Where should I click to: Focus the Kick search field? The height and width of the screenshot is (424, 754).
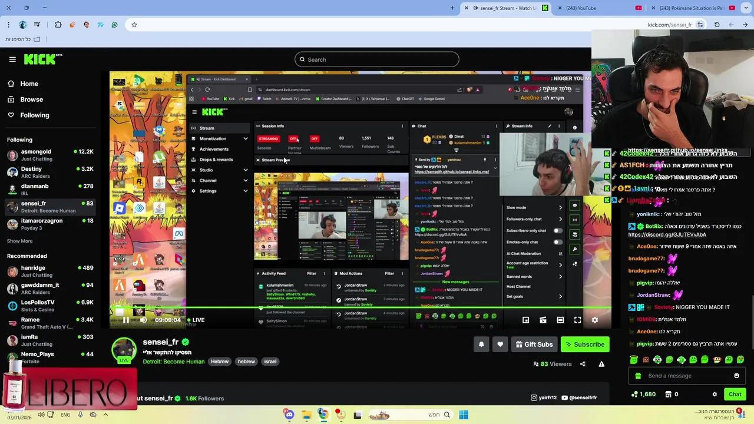pyautogui.click(x=377, y=59)
